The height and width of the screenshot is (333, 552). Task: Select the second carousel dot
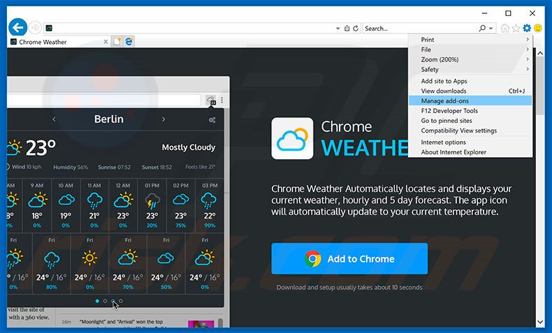click(105, 301)
